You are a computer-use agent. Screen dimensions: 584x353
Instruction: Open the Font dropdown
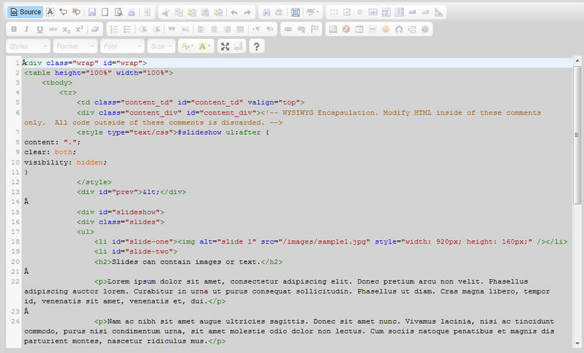tap(122, 47)
